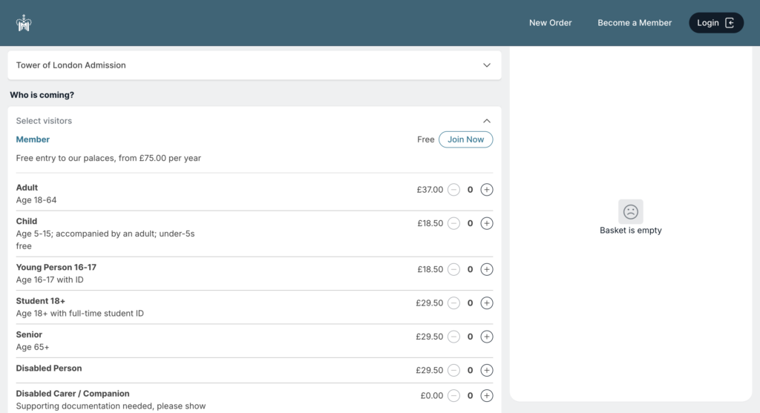The image size is (760, 413).
Task: Add a Disabled Carer / Companion ticket
Action: tap(487, 395)
